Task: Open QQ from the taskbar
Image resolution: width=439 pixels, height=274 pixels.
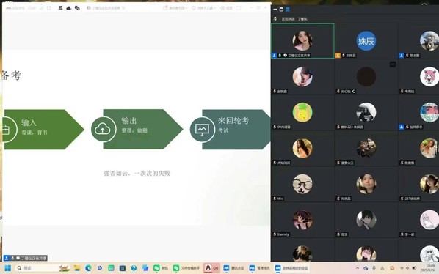Action: (x=211, y=268)
